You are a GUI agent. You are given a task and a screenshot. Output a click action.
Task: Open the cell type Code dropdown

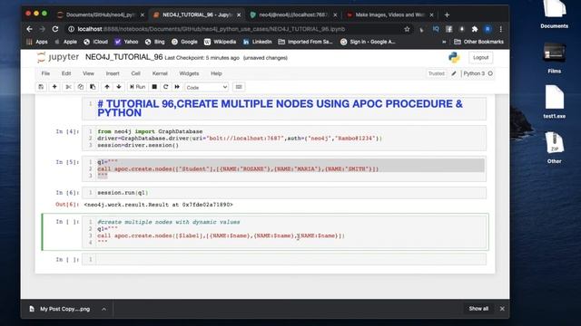pyautogui.click(x=206, y=87)
